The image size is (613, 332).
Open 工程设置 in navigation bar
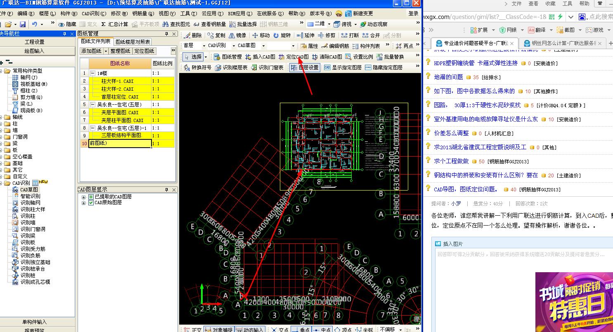pyautogui.click(x=35, y=42)
